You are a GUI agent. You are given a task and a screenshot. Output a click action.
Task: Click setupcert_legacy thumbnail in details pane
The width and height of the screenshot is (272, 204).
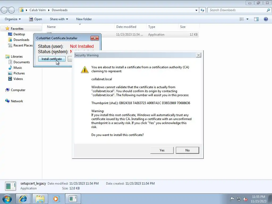pos(11,186)
